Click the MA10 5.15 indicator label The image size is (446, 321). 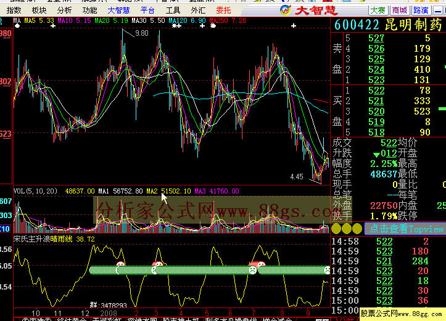pos(74,20)
